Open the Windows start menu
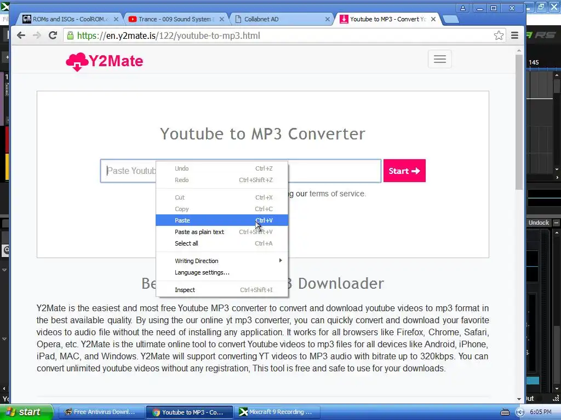 pos(26,412)
